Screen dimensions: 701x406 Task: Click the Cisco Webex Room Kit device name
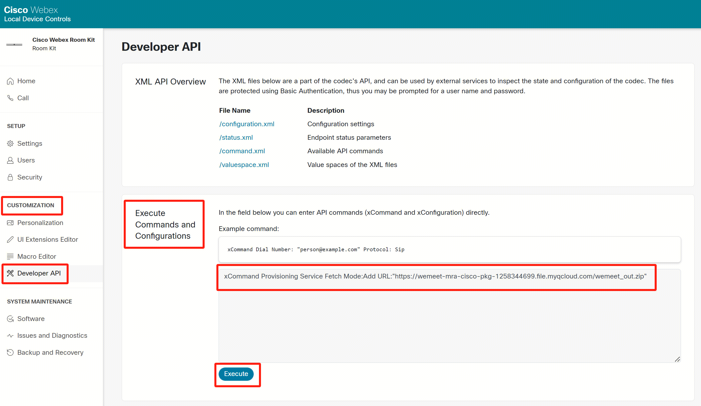(63, 40)
